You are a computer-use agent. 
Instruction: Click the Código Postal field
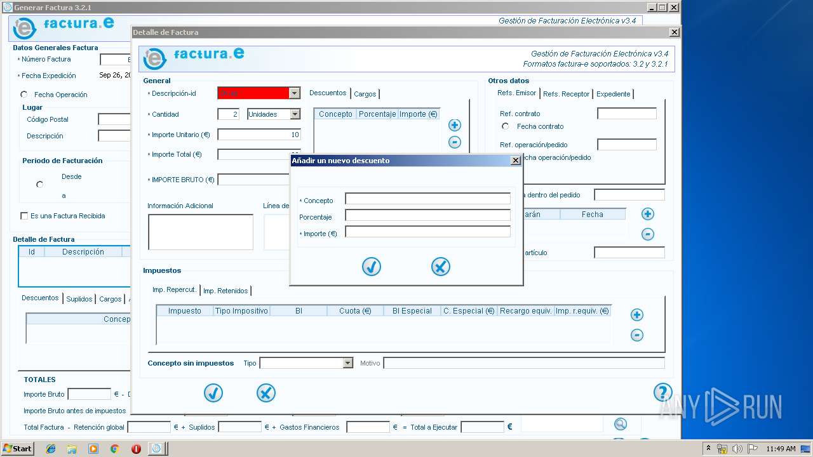pyautogui.click(x=114, y=119)
